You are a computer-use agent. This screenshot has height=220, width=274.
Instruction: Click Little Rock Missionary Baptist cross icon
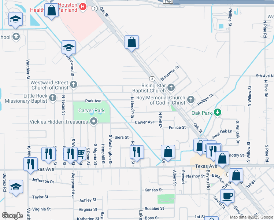[53, 98]
